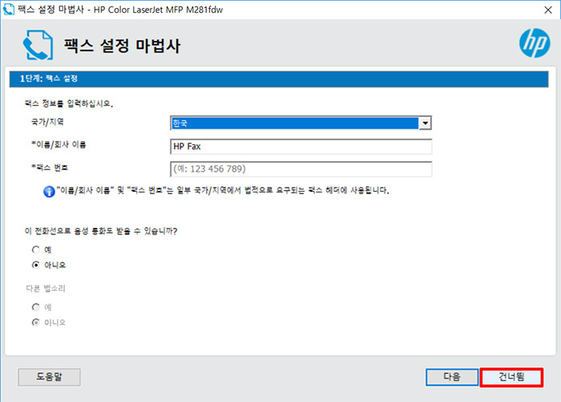Click the voice call question text

(x=101, y=231)
